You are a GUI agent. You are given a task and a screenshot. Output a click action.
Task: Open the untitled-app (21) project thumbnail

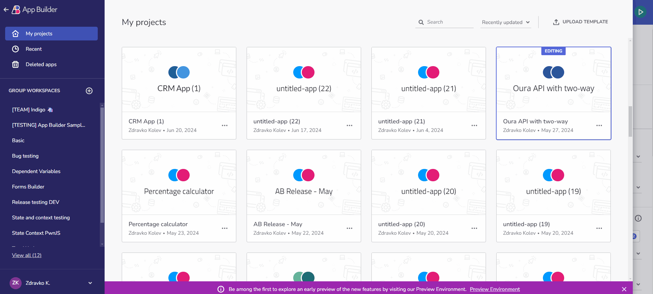429,79
